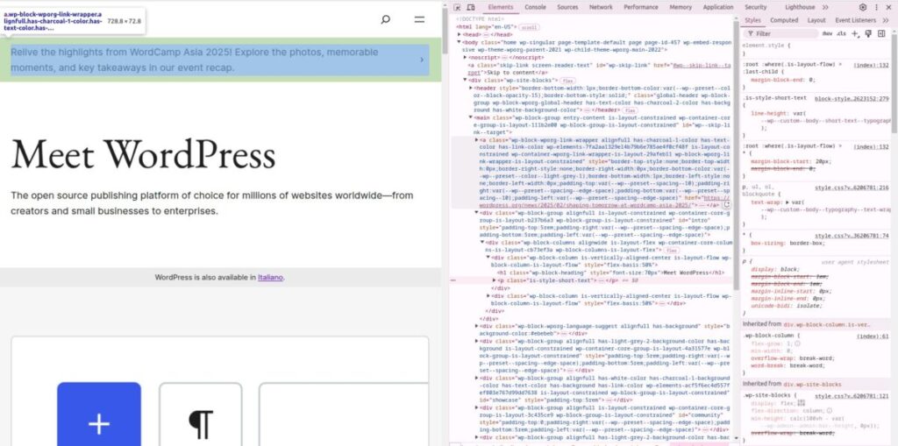Expand text-wrap var() value triangle
This screenshot has width=898, height=446.
coord(788,202)
